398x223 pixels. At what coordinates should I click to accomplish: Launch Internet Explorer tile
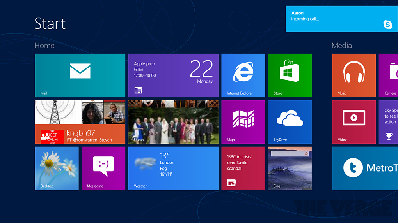point(243,76)
